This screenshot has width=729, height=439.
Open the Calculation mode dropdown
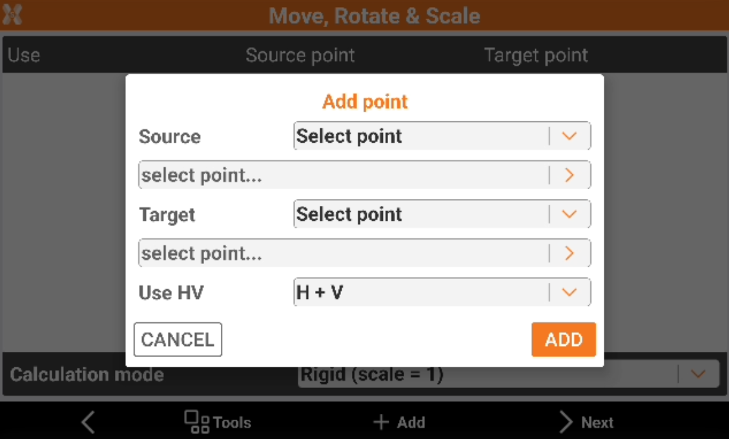(698, 374)
